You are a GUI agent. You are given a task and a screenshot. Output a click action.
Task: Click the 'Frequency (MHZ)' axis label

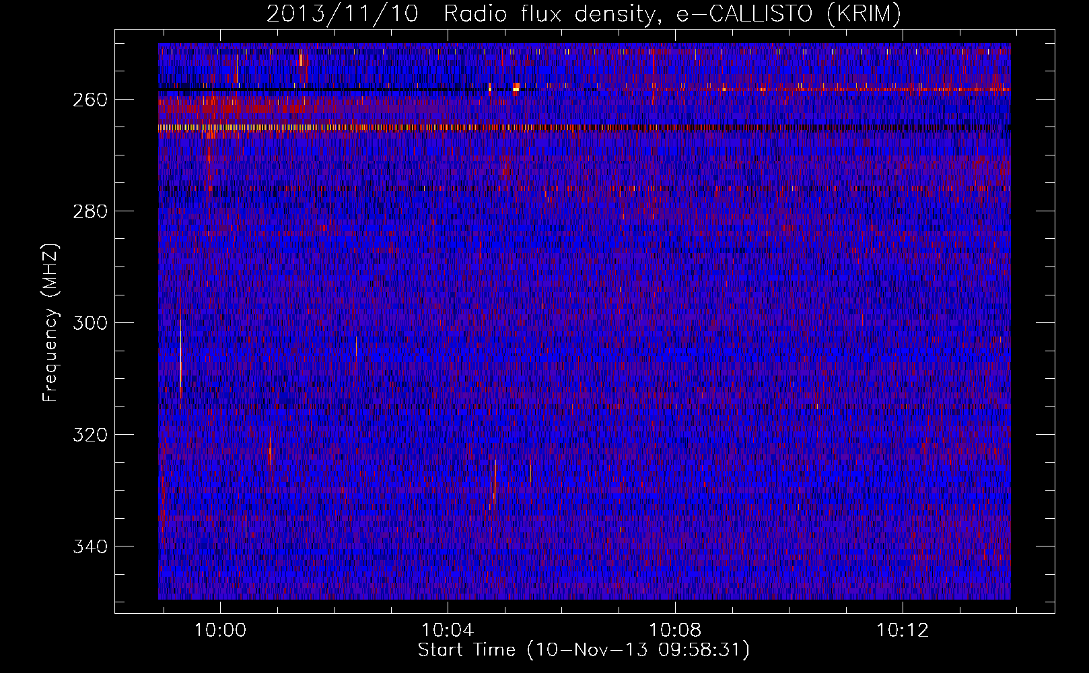(50, 322)
